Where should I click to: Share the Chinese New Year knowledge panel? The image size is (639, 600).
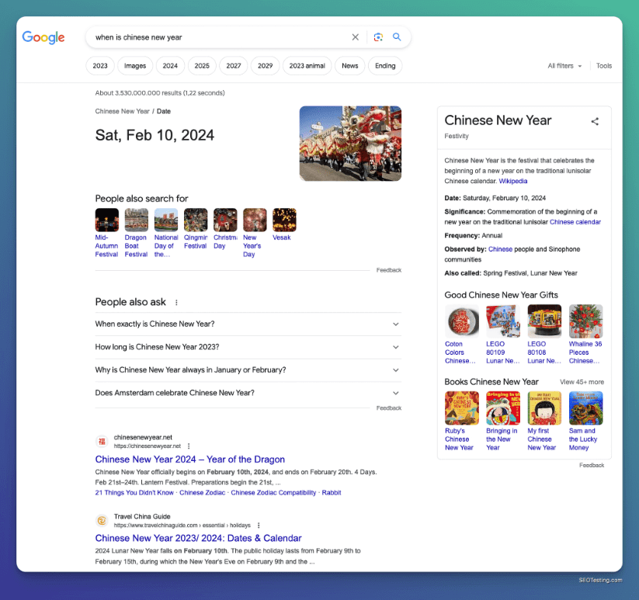tap(595, 121)
